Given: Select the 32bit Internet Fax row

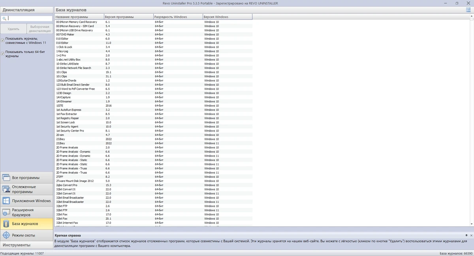Looking at the screenshot, I should [x=153, y=223].
